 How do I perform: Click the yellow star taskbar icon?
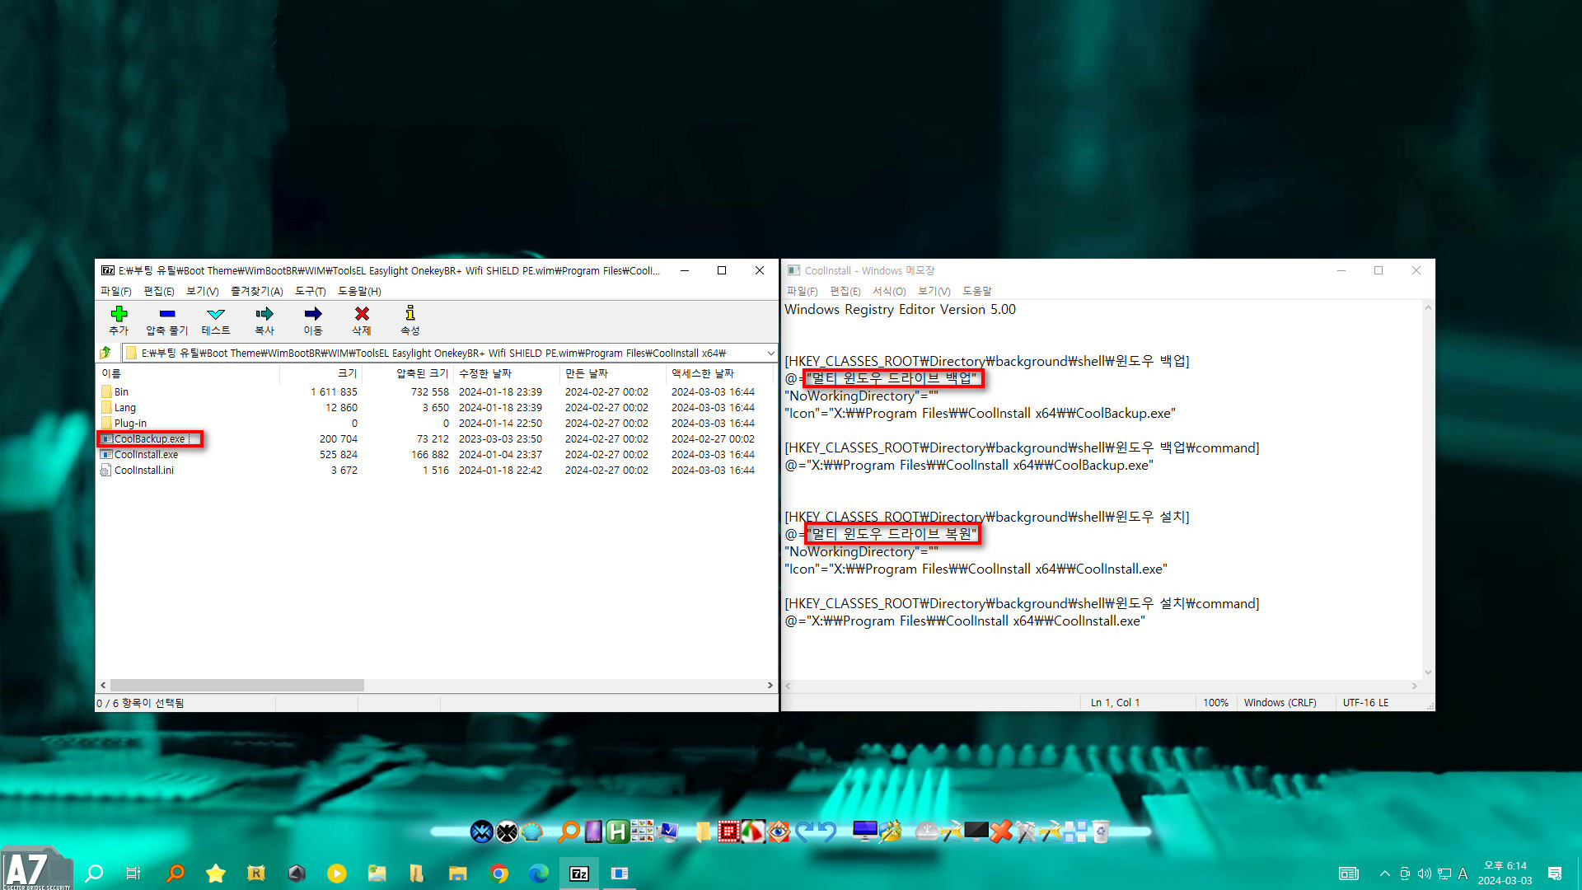coord(215,873)
